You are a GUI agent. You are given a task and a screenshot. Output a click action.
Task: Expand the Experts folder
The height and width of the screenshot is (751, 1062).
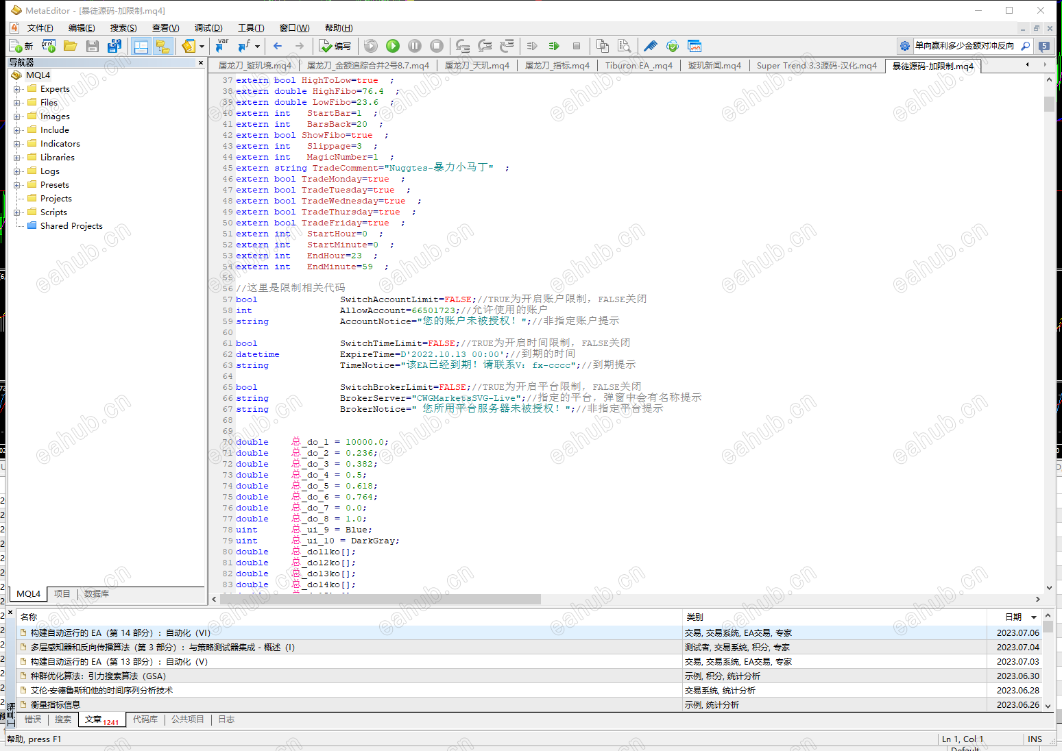(17, 89)
